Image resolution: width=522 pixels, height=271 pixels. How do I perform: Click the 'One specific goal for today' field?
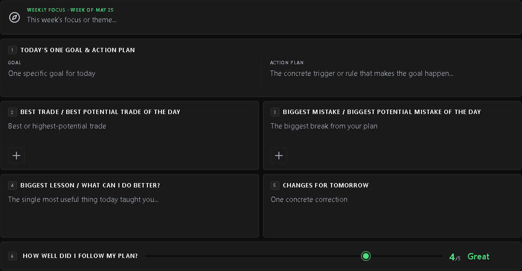tap(52, 73)
